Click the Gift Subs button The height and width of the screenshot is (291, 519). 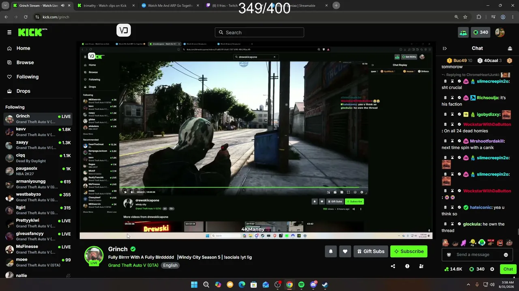371,251
